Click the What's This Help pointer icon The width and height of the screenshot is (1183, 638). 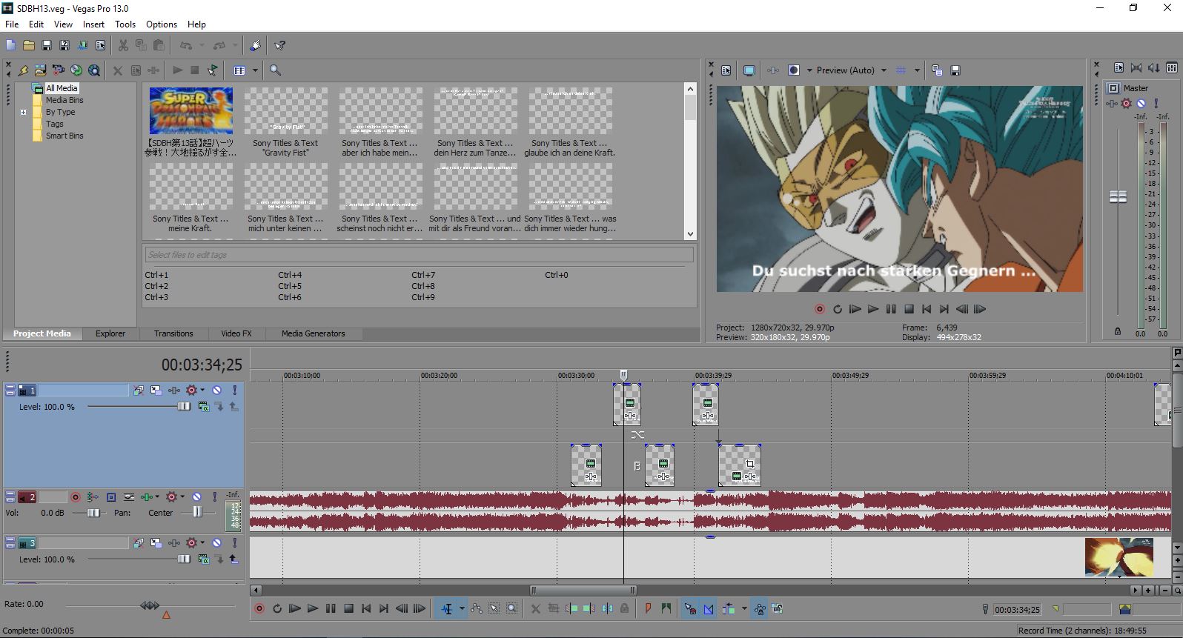280,45
